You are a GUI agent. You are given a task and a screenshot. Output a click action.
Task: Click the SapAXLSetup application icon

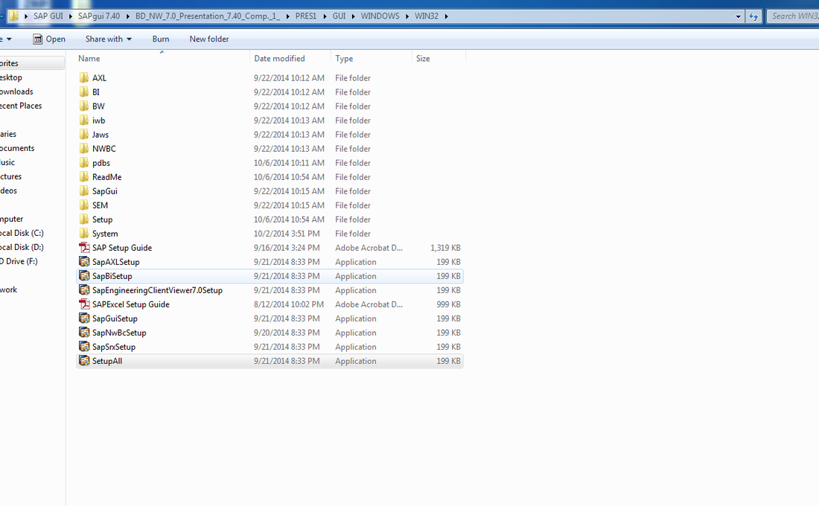[84, 262]
